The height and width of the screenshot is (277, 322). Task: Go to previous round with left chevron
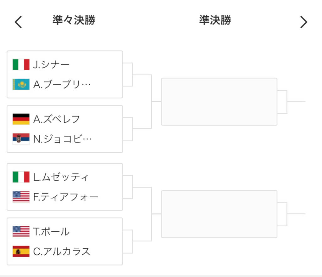pos(18,22)
